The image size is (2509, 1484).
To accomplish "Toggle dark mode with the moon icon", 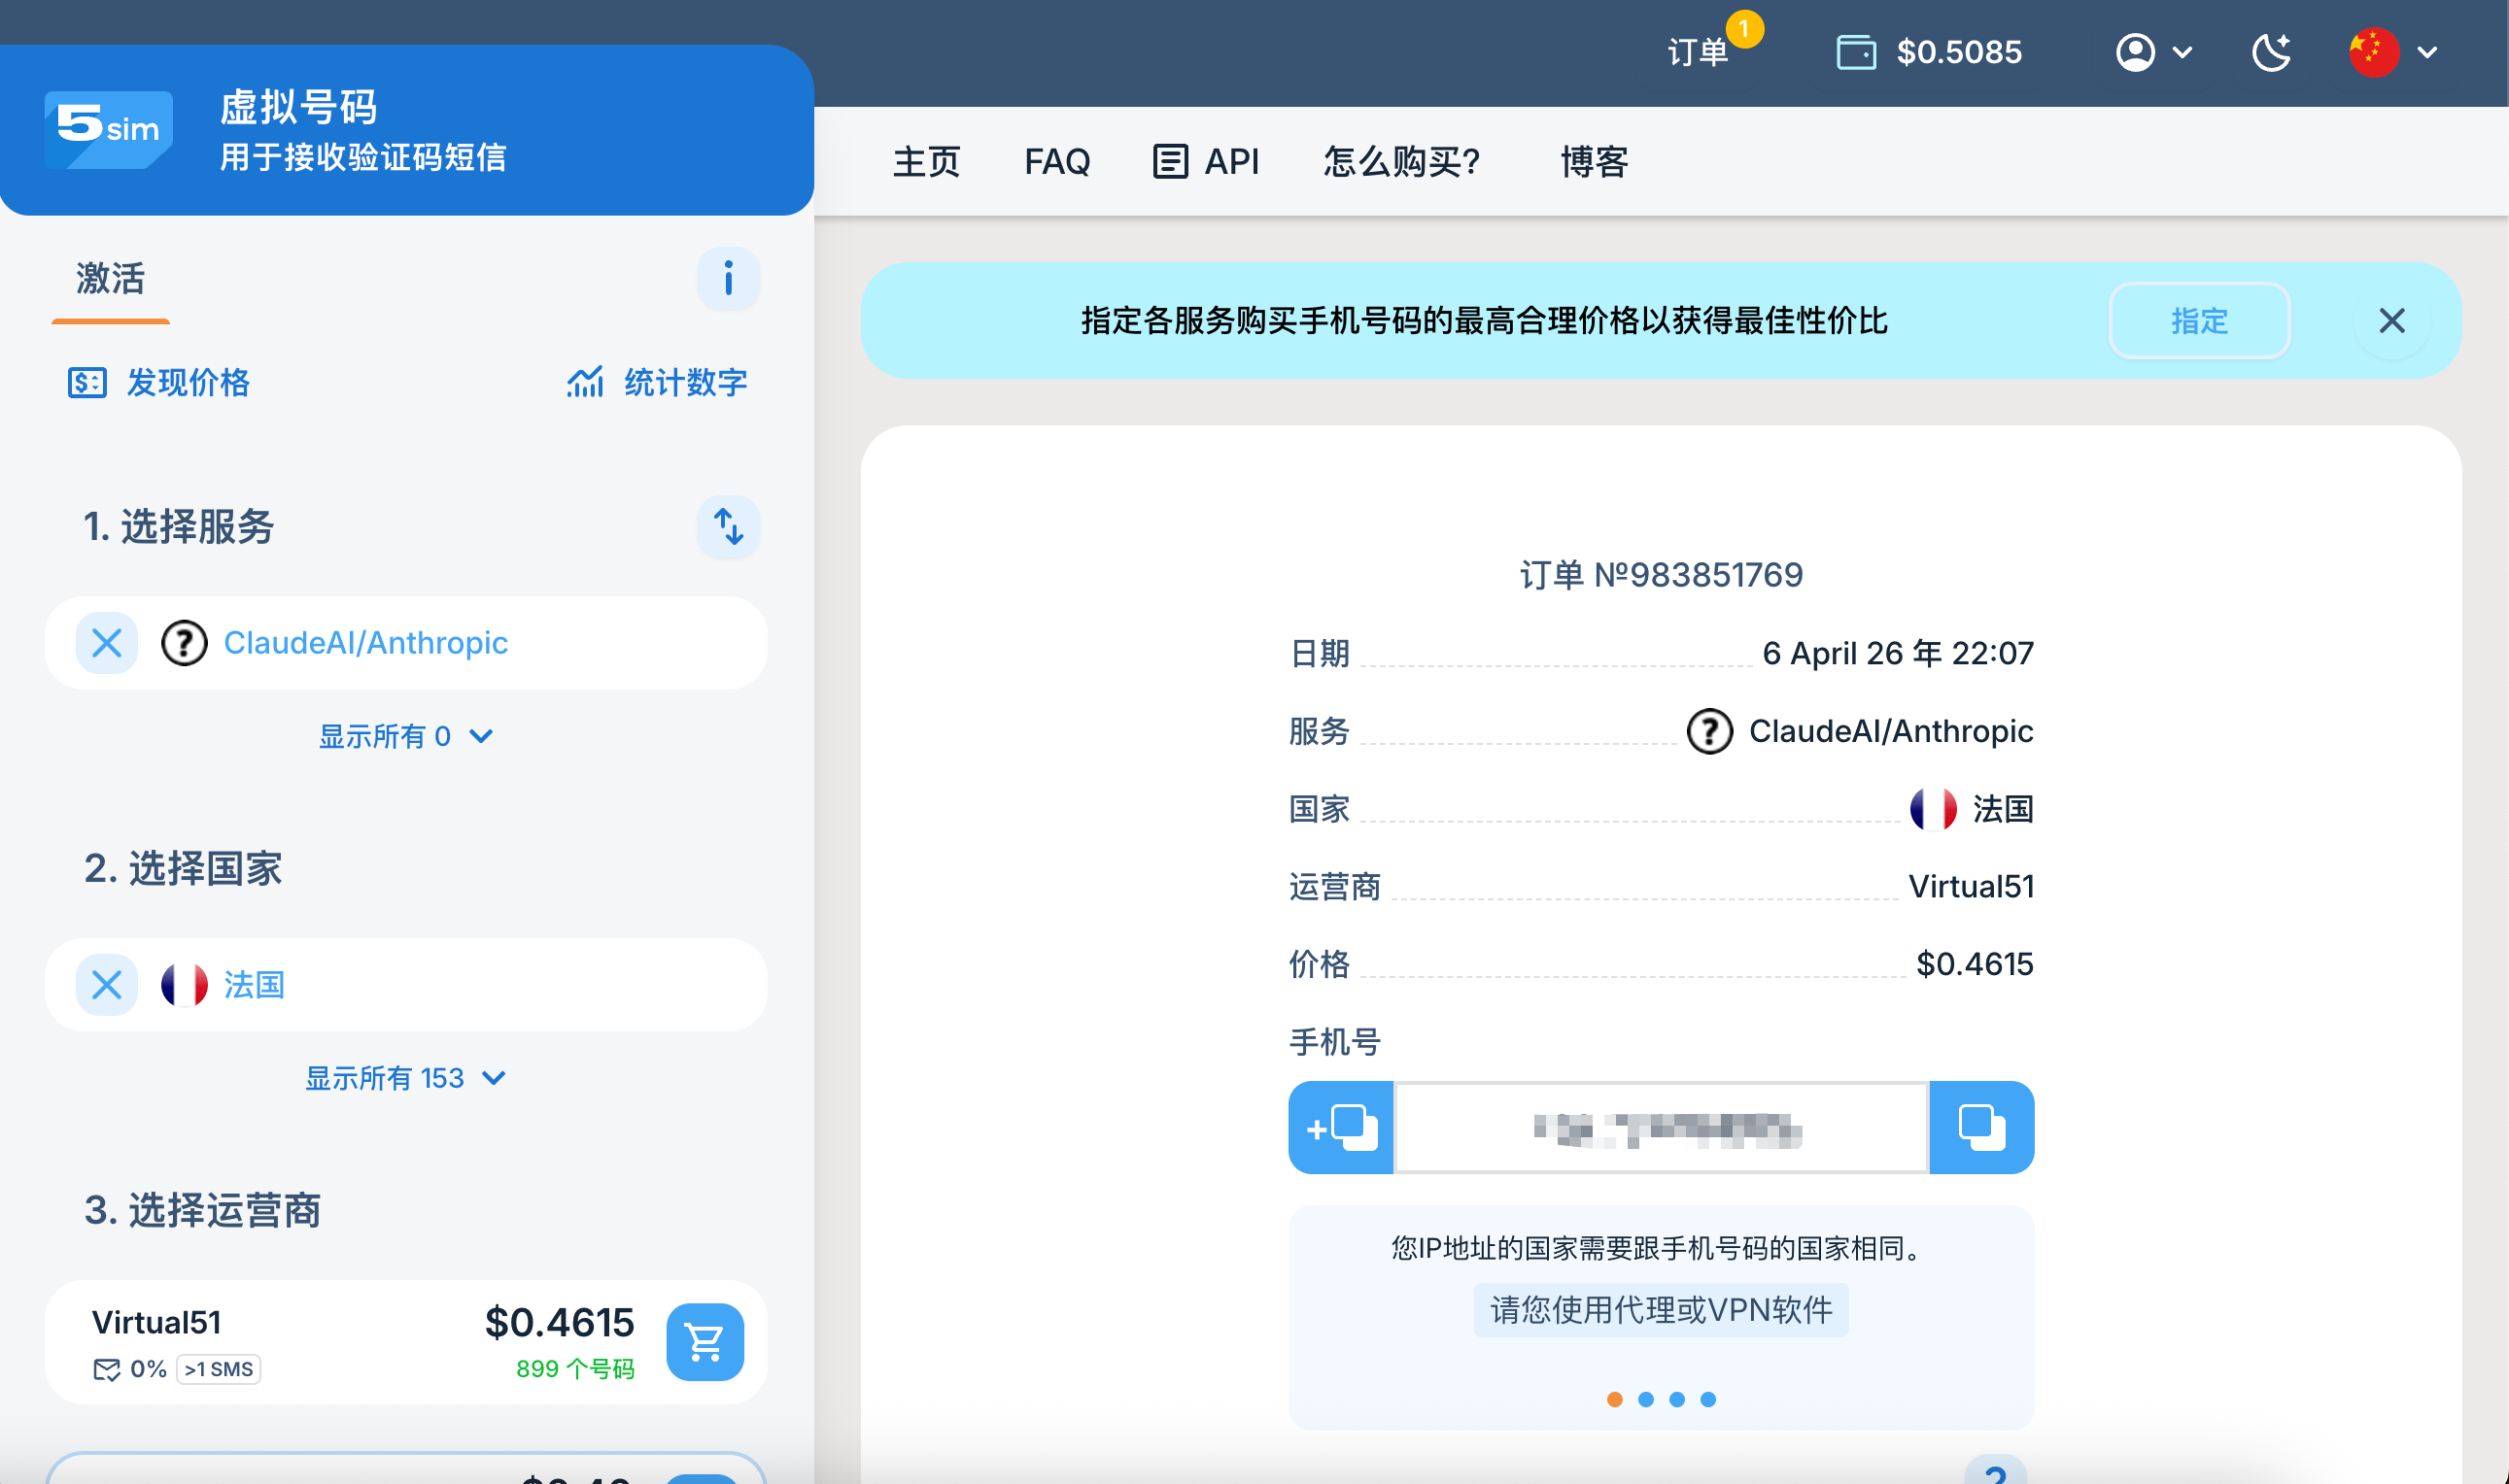I will click(2271, 52).
